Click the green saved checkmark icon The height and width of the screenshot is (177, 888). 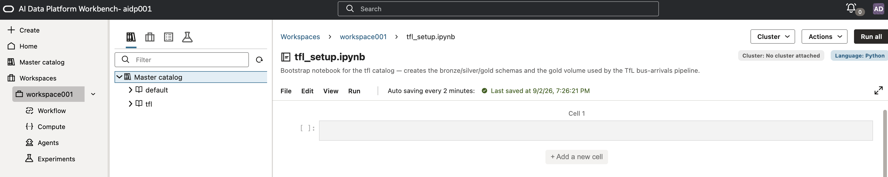tap(484, 91)
